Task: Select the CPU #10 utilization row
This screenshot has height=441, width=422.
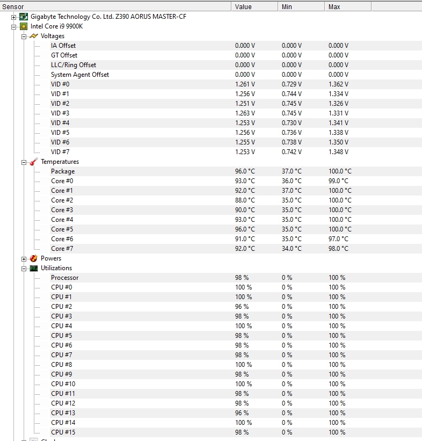Action: [236, 384]
